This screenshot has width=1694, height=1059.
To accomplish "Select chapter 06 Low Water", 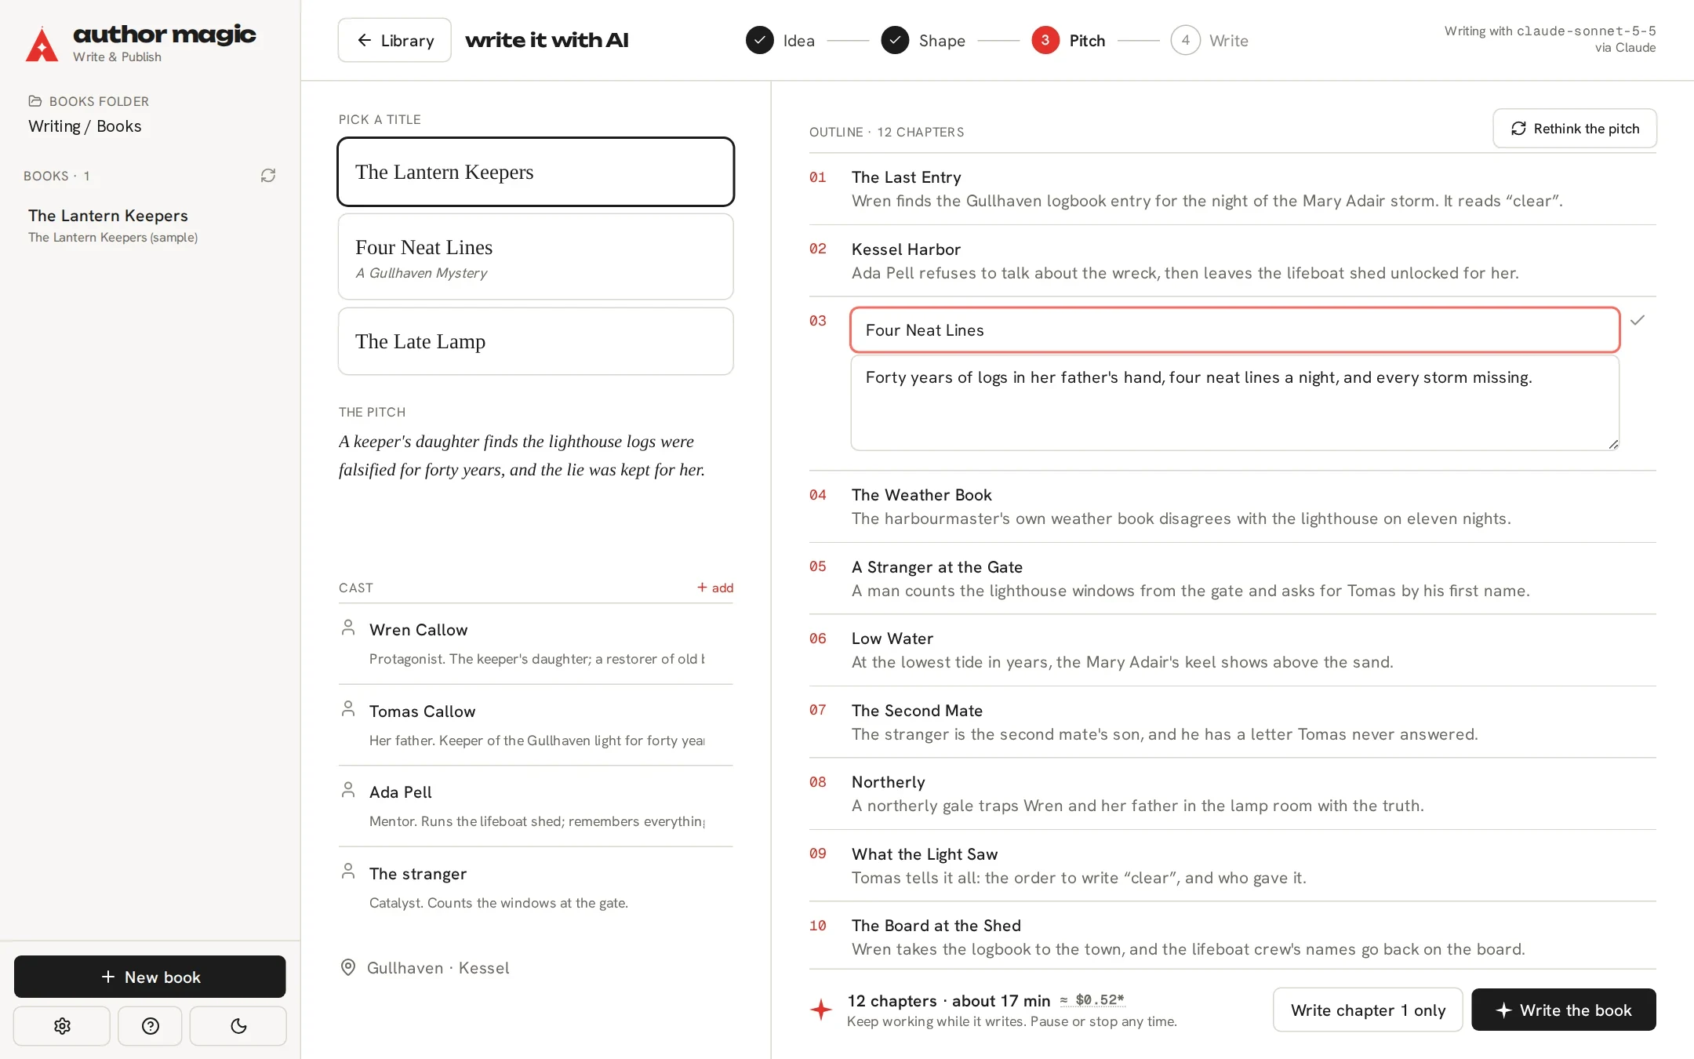I will click(1233, 650).
